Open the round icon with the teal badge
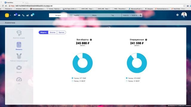Image resolution: width=191 pixels, height=107 pixels. [x=32, y=15]
